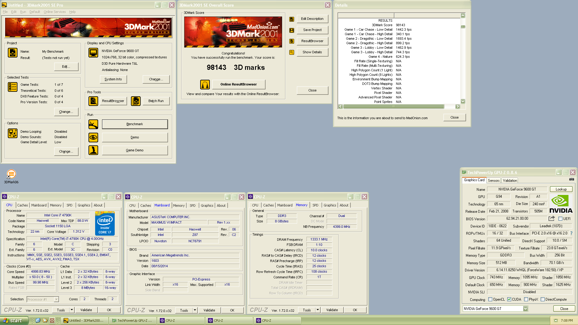Click the Details horizontal scrollbar thumb

point(393,107)
